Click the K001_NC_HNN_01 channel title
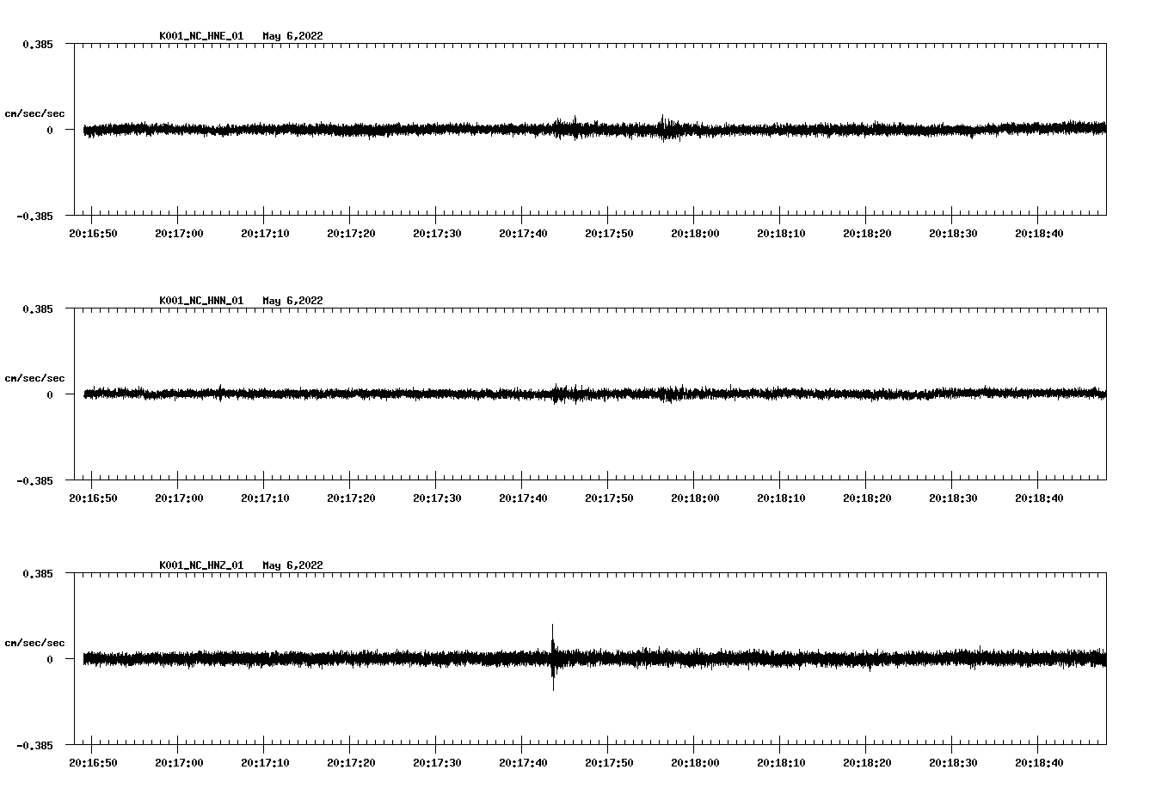 point(201,301)
